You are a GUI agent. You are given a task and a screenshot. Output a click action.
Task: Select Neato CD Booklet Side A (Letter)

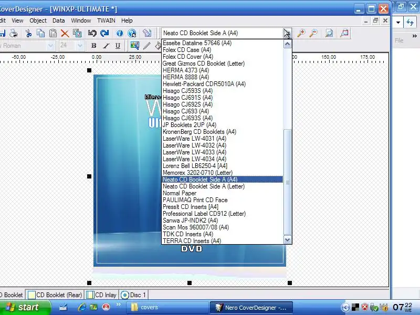click(x=204, y=186)
